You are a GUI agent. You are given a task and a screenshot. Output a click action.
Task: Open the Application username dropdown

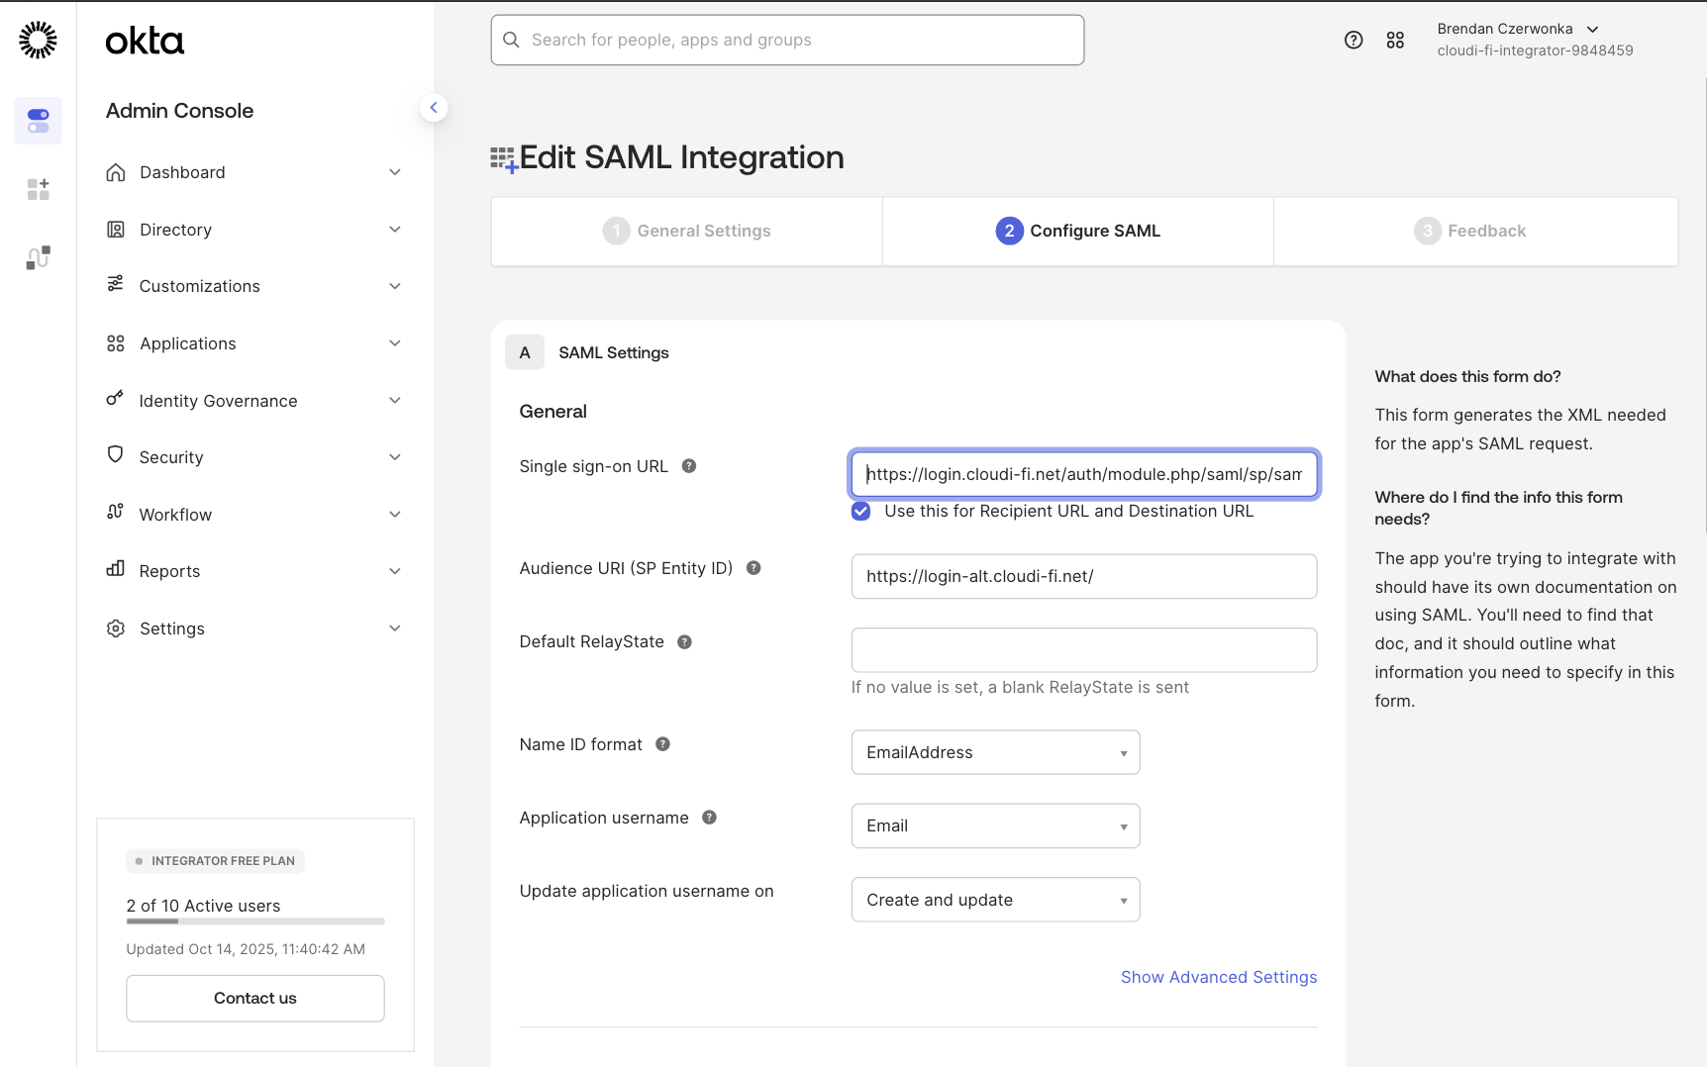tap(995, 825)
